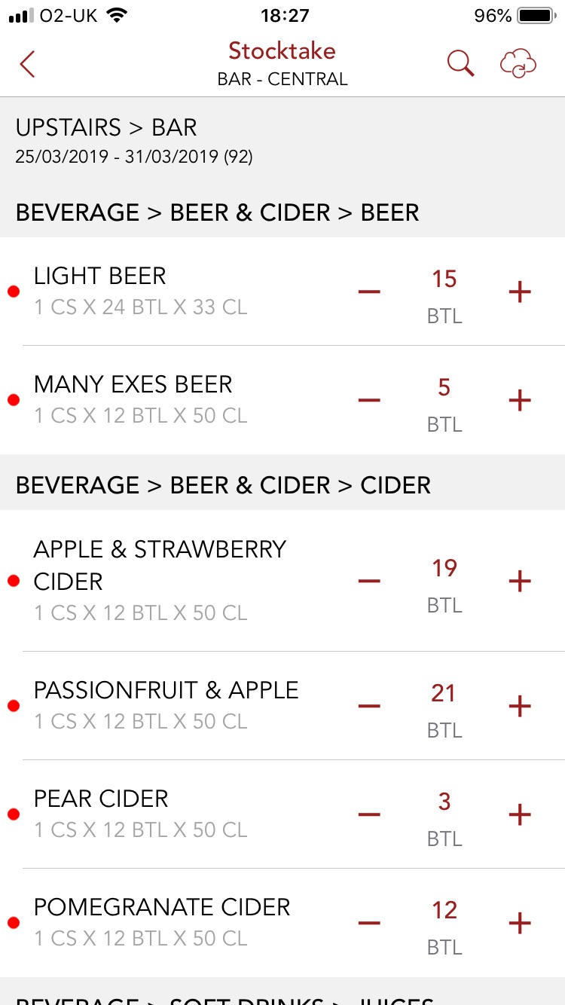Viewport: 565px width, 1005px height.
Task: Increase Pomegranate Cider with plus button
Action: click(520, 923)
